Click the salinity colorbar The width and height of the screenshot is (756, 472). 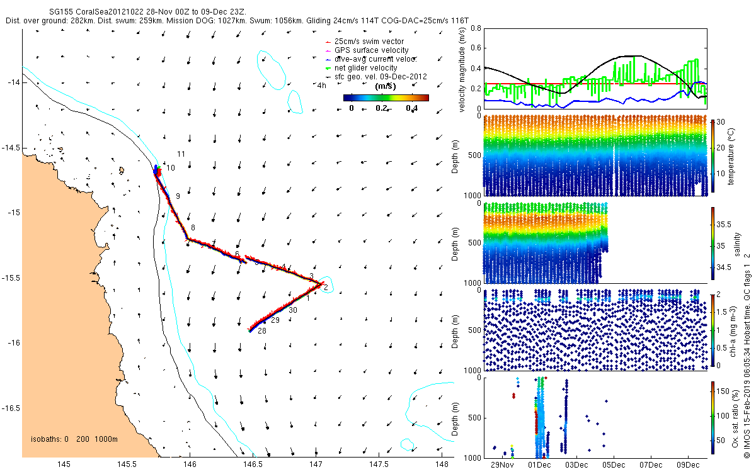[x=713, y=244]
